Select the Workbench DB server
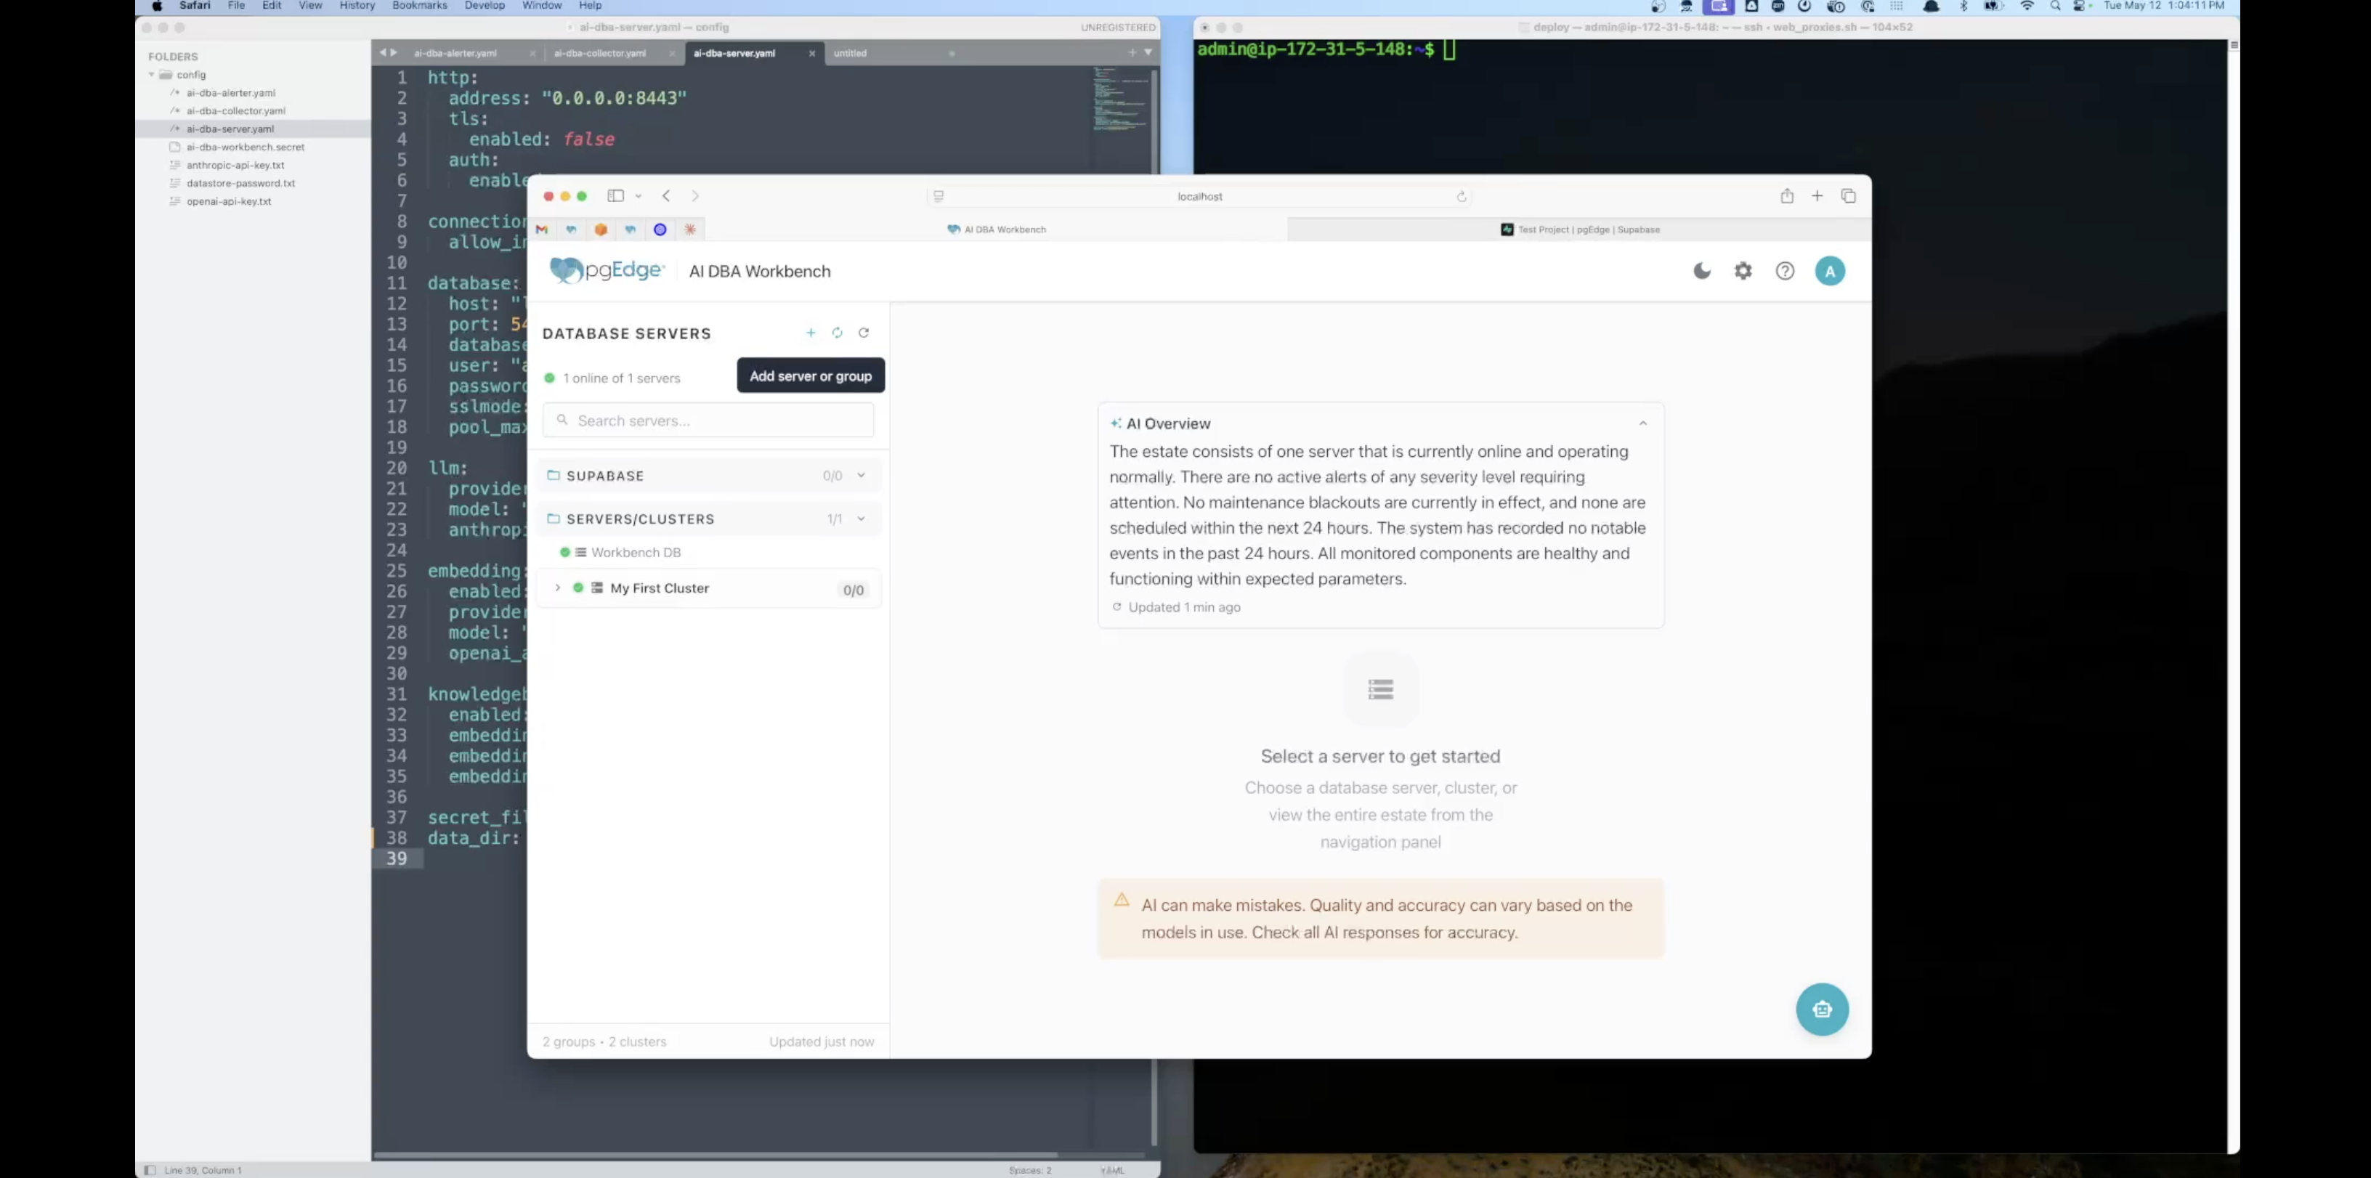 (636, 552)
